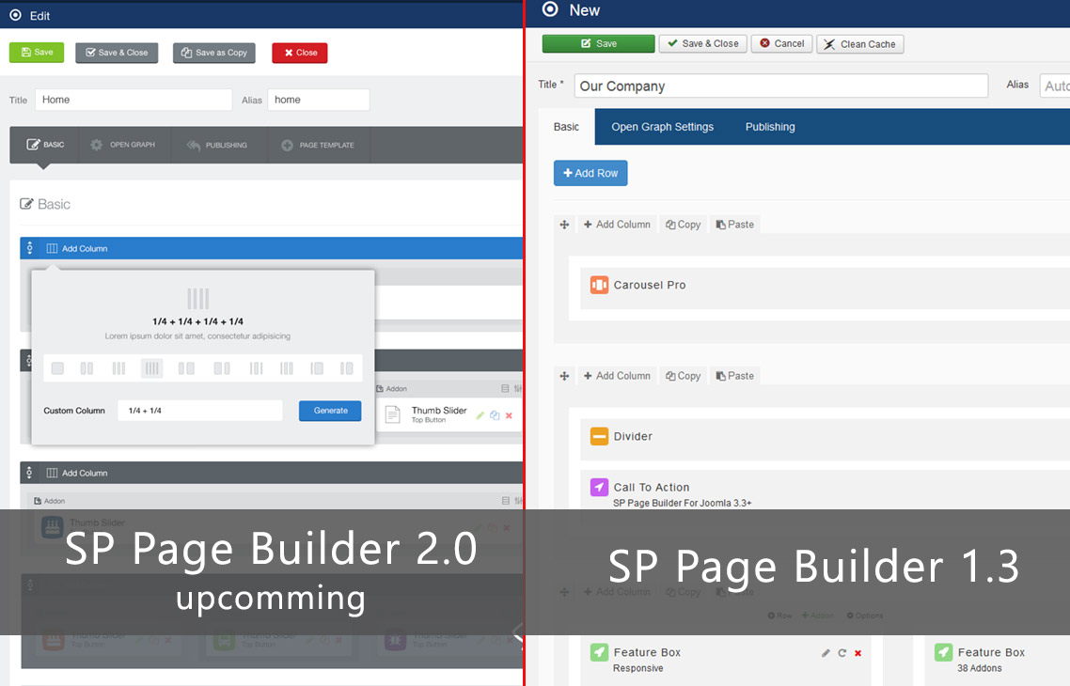Click the blue duplicate icon on Thumb Slider
The width and height of the screenshot is (1070, 686).
point(495,415)
